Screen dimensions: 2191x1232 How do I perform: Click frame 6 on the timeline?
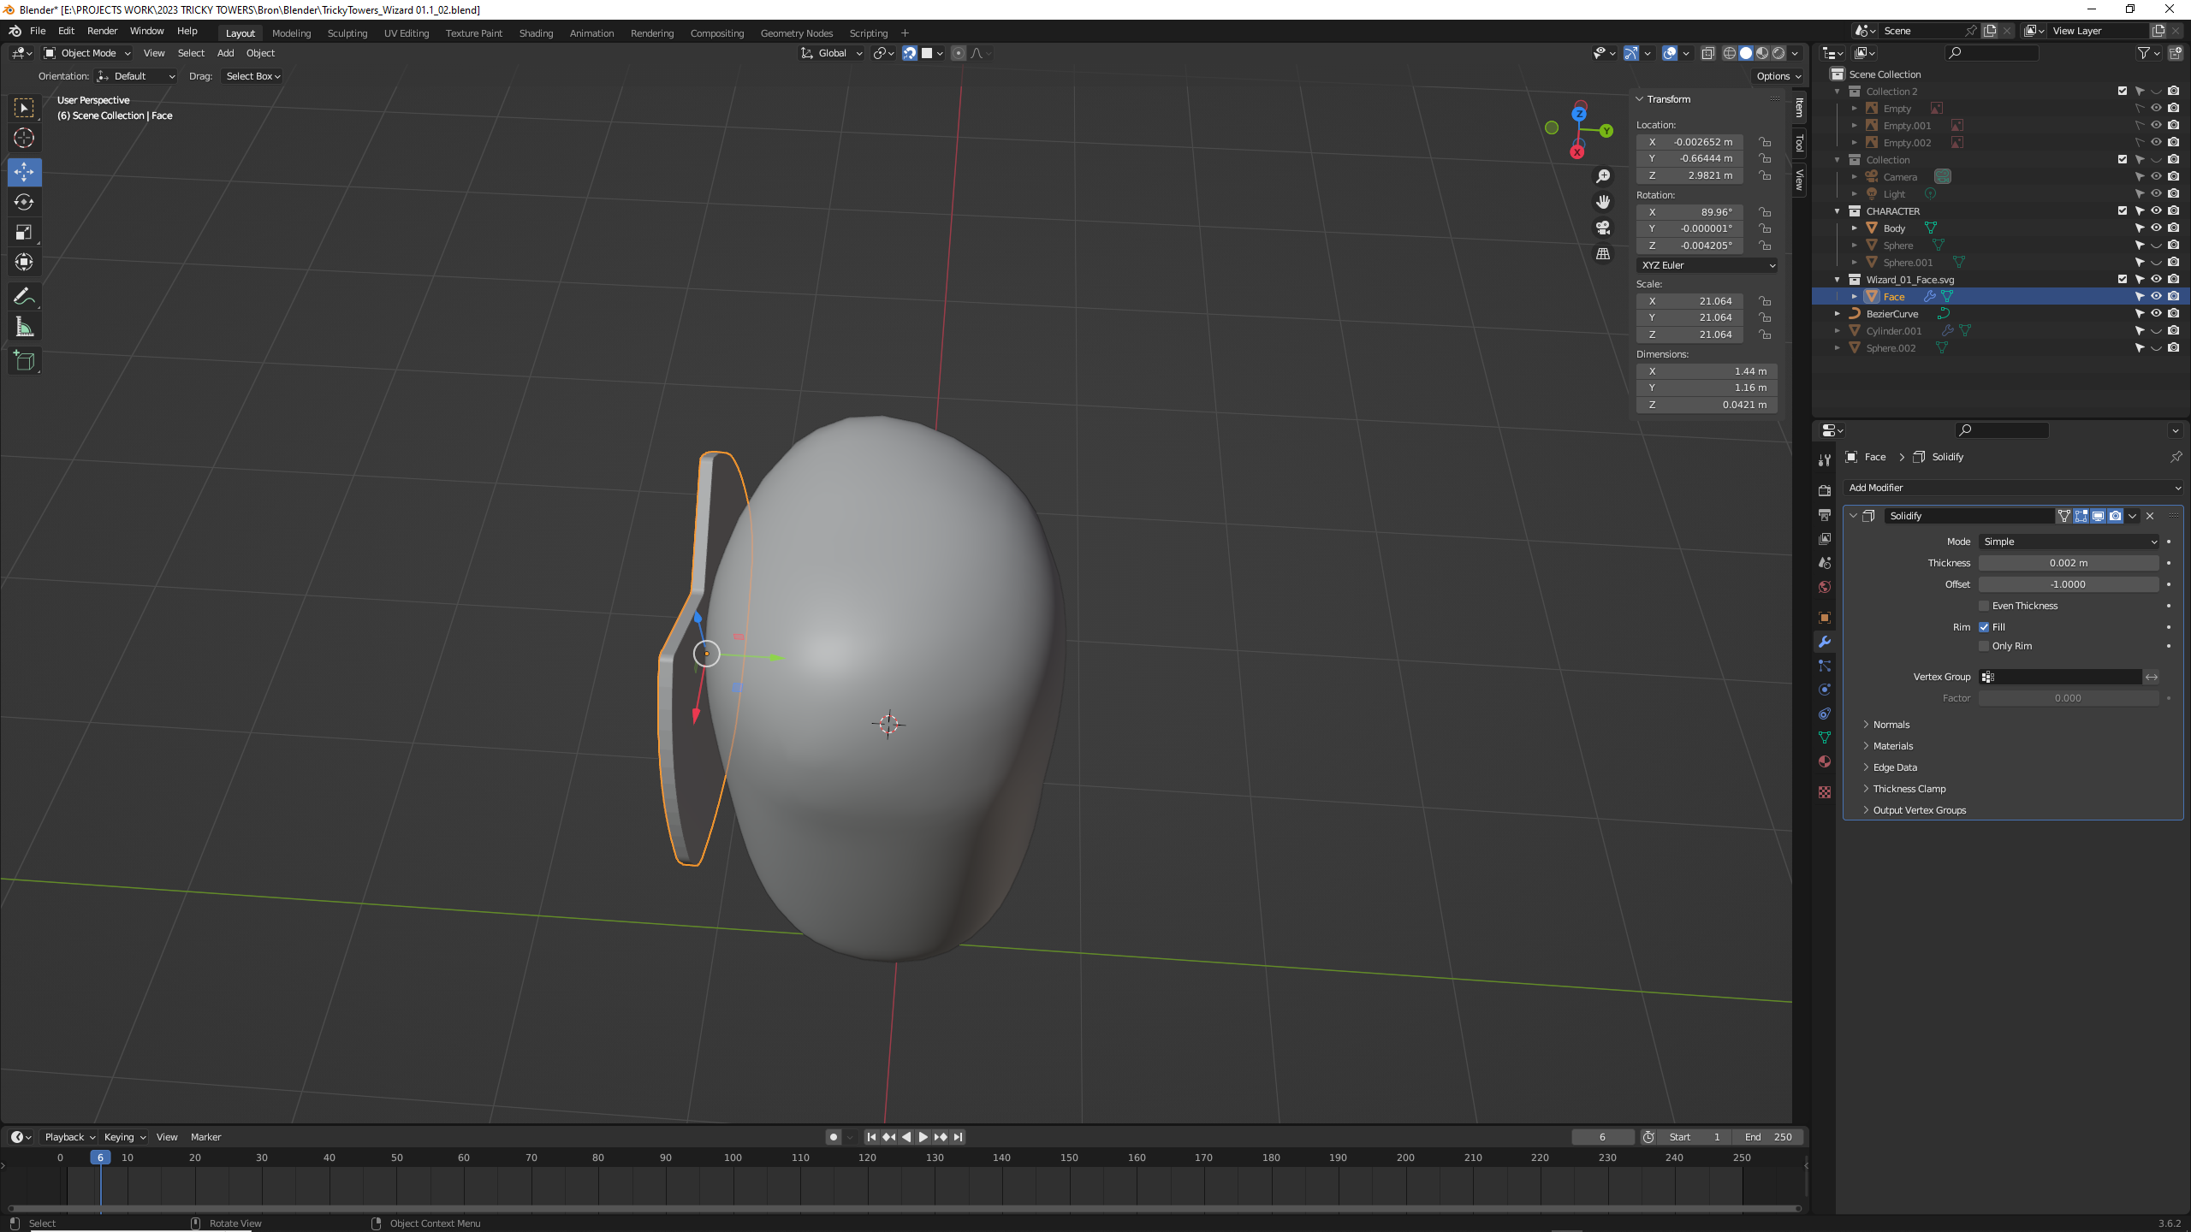99,1157
